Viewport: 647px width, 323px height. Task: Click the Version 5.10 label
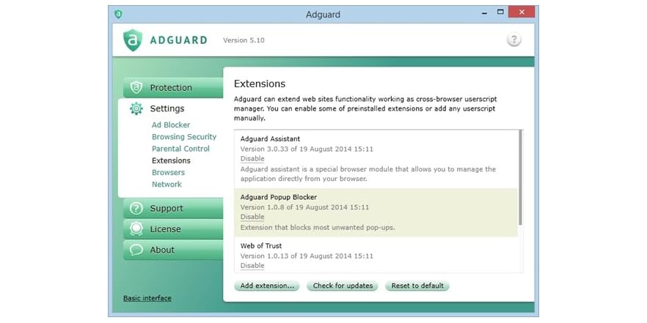[x=244, y=40]
